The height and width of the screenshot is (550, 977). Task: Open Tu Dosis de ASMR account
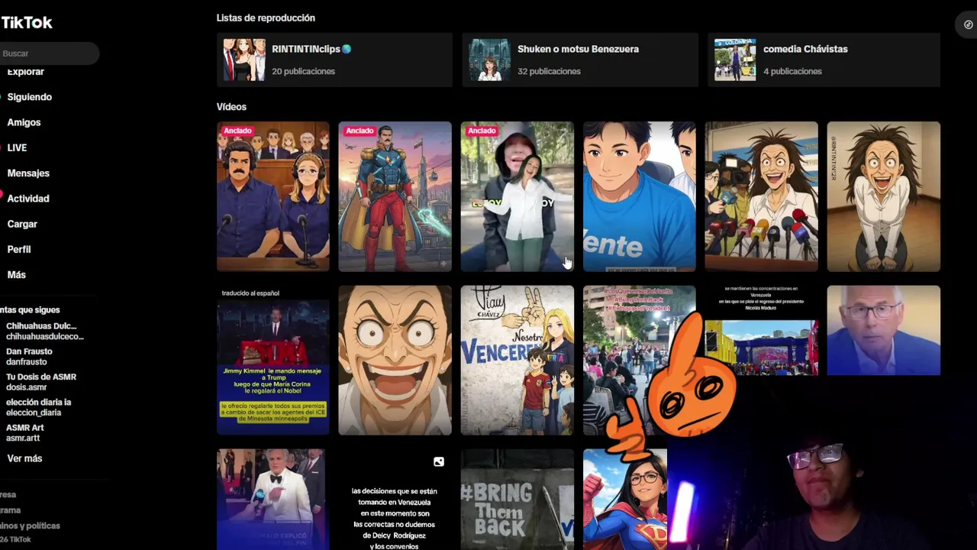[x=41, y=382]
